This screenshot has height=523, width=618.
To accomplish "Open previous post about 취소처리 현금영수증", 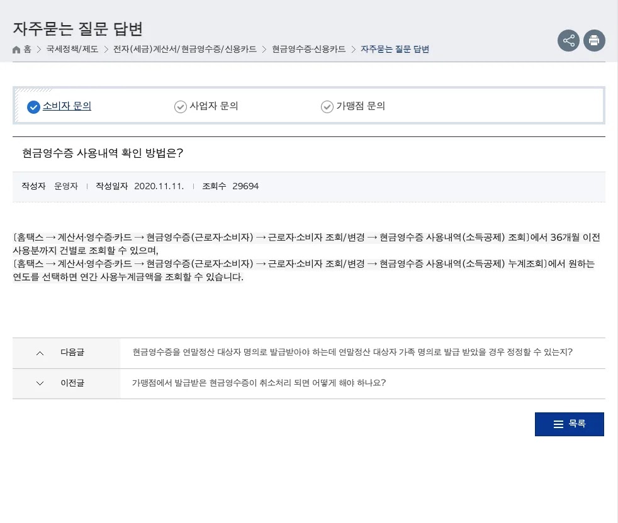I will 259,383.
